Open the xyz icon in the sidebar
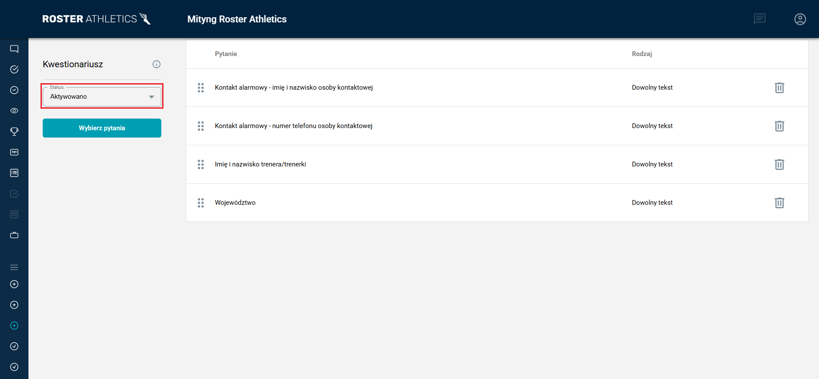Screen dimensions: 819x379 coord(14,152)
